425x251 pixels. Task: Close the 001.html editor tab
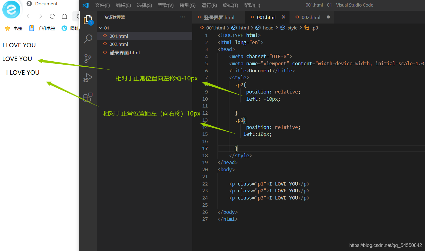tap(283, 17)
